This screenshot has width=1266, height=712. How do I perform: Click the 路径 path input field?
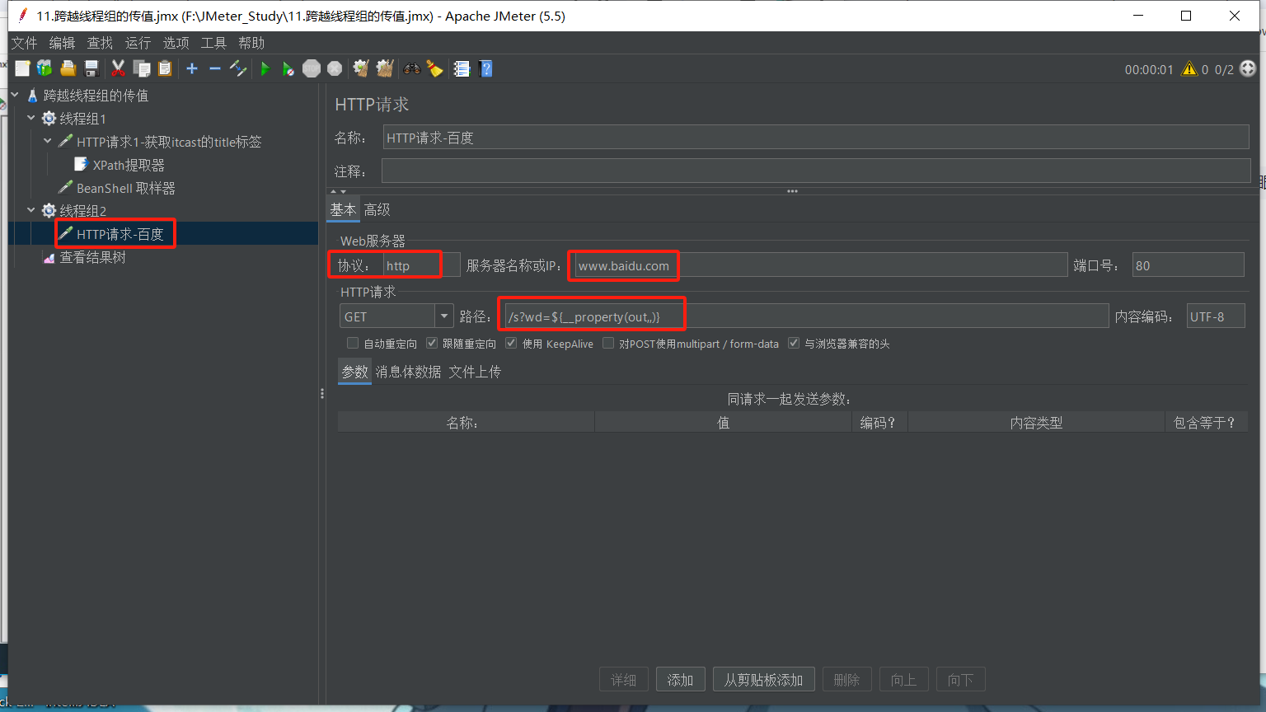pos(807,316)
